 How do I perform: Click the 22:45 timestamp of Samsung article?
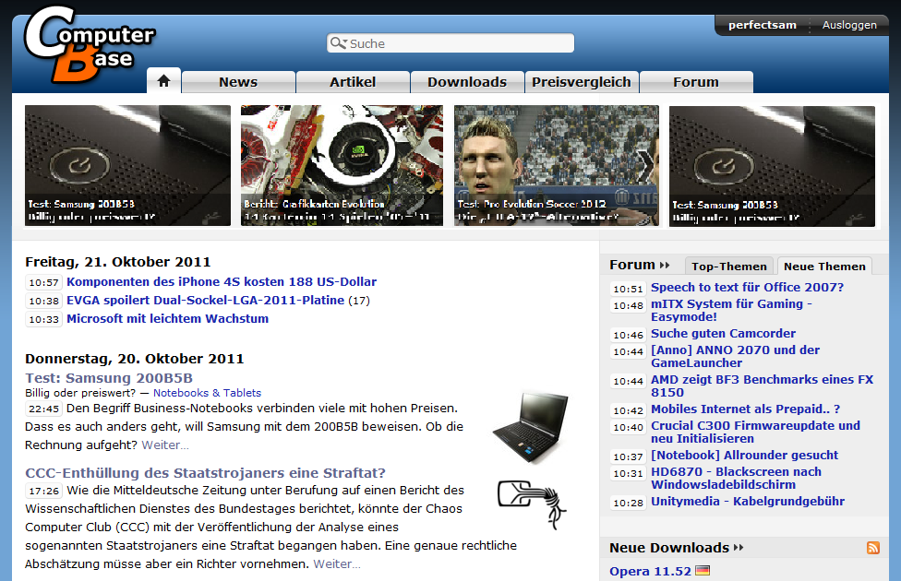tap(43, 409)
